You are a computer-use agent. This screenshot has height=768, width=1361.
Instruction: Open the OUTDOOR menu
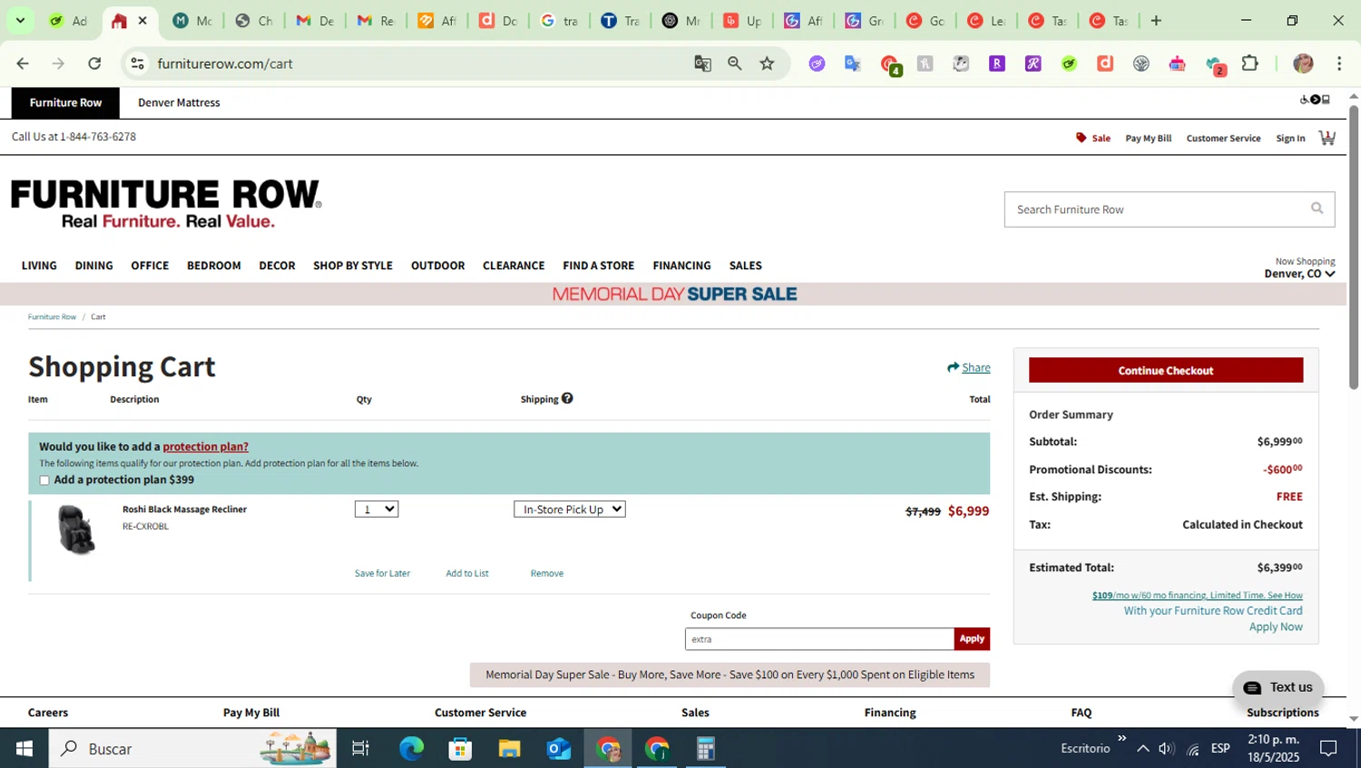437,266
